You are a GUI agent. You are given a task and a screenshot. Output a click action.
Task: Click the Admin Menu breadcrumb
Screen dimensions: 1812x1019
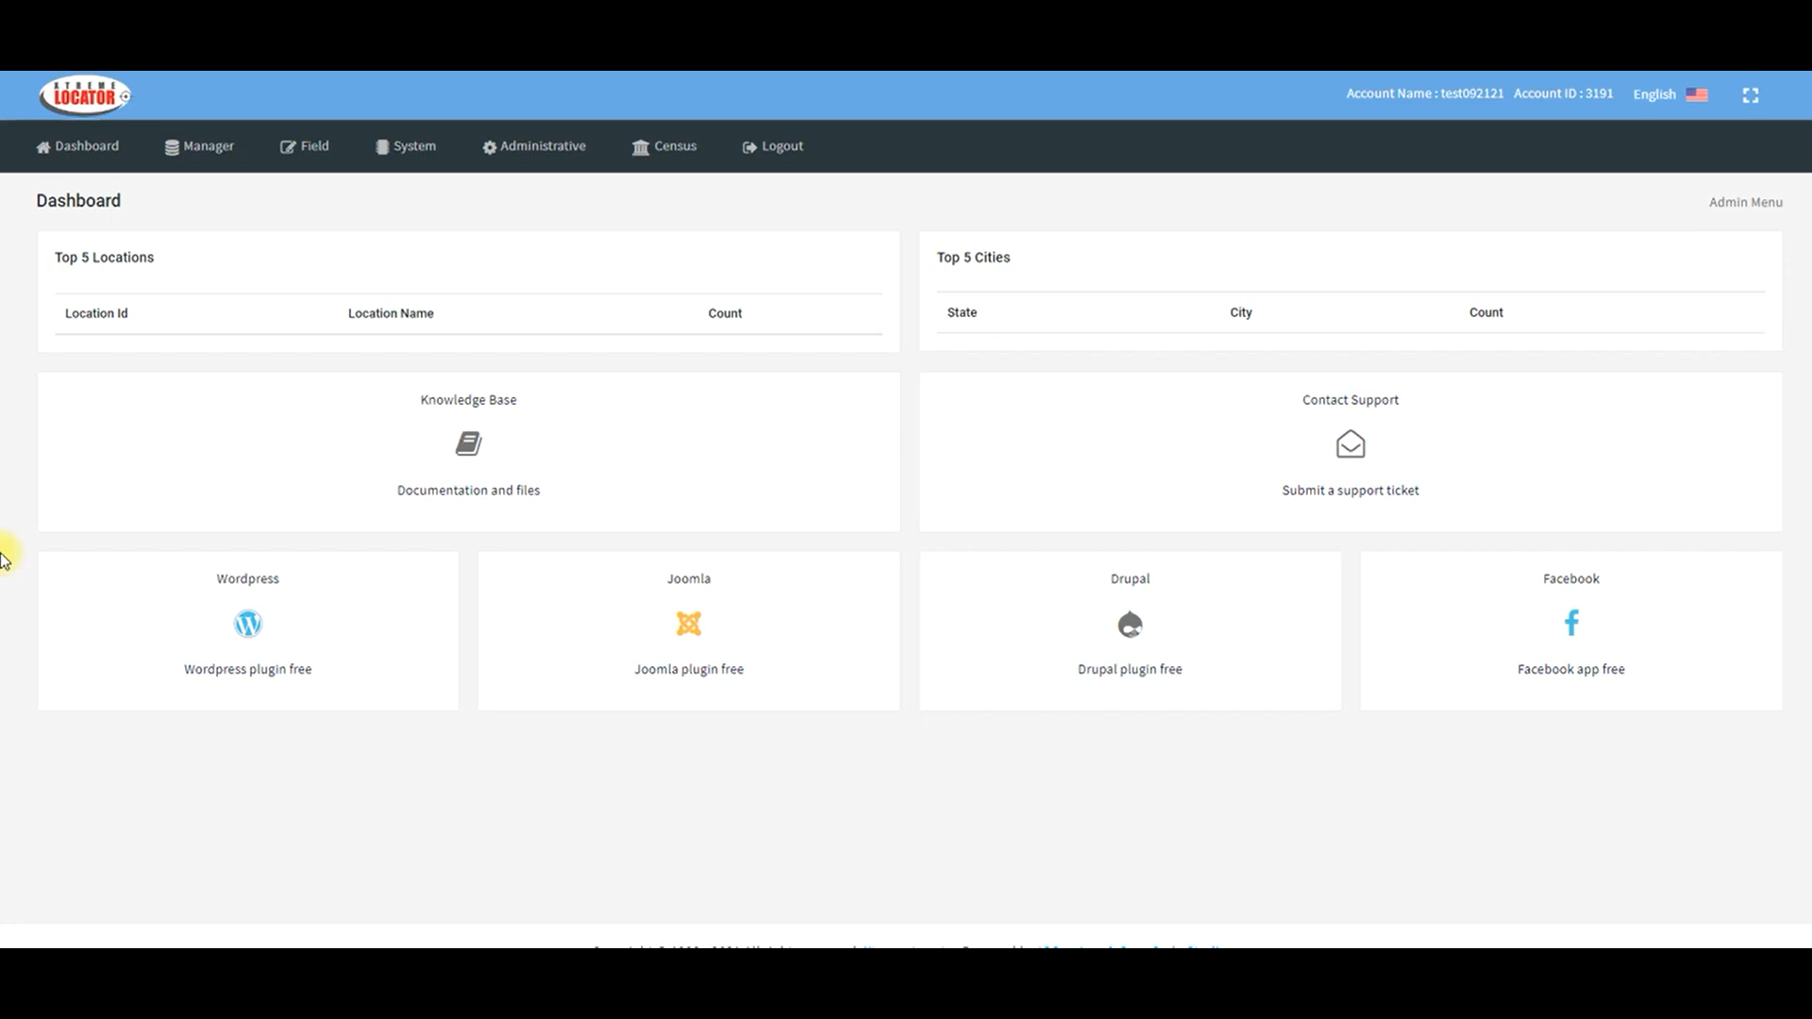point(1745,202)
